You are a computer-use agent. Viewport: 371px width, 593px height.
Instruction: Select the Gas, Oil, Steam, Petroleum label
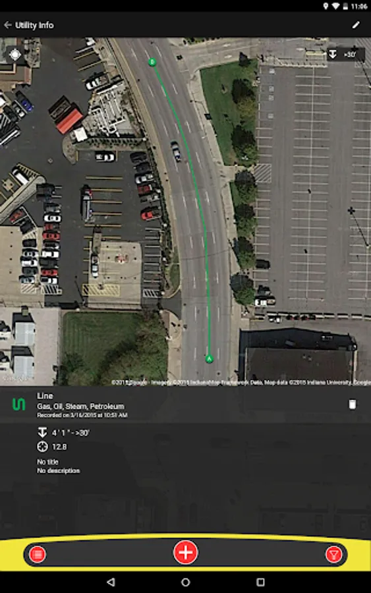point(80,406)
